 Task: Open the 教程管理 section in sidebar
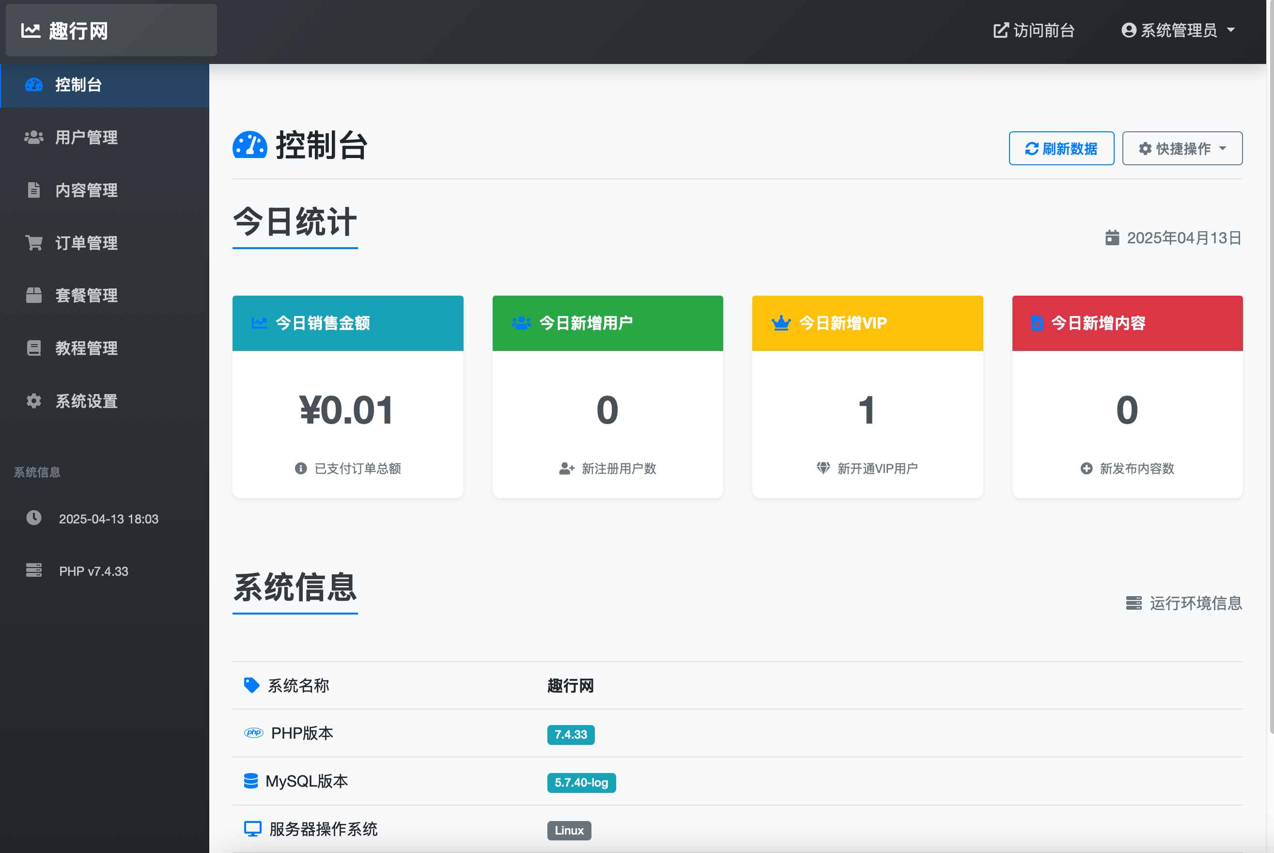click(86, 348)
